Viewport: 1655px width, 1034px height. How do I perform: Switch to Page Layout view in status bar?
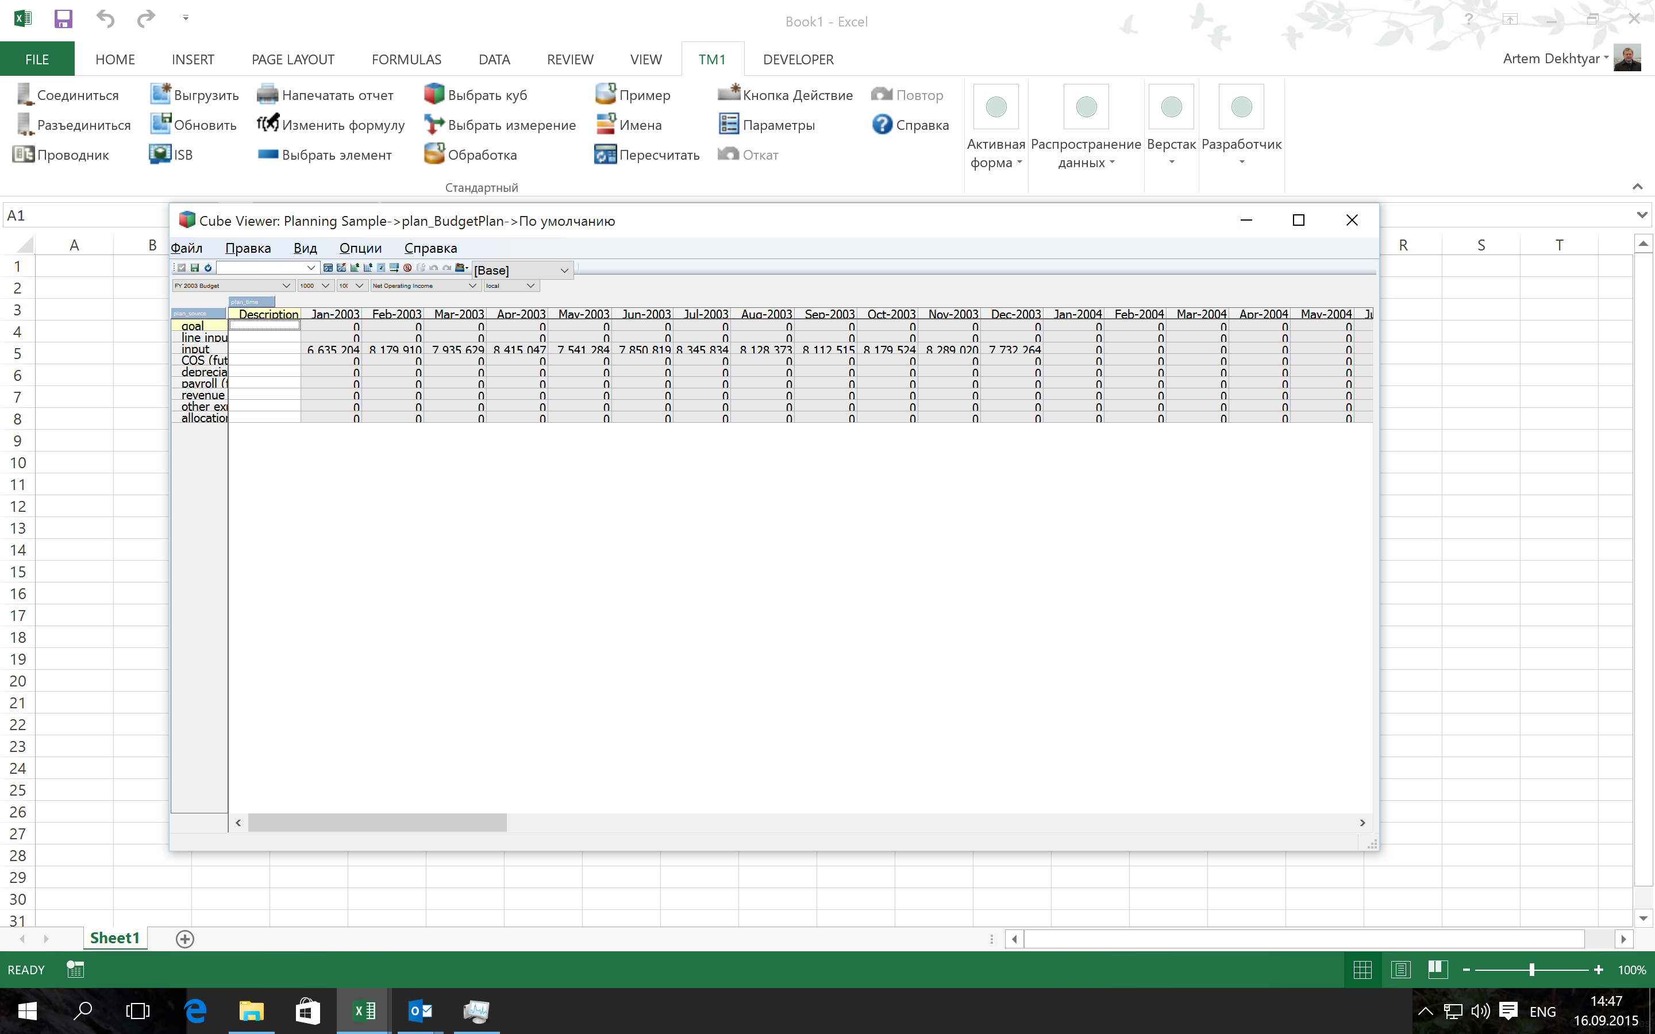pyautogui.click(x=1400, y=969)
